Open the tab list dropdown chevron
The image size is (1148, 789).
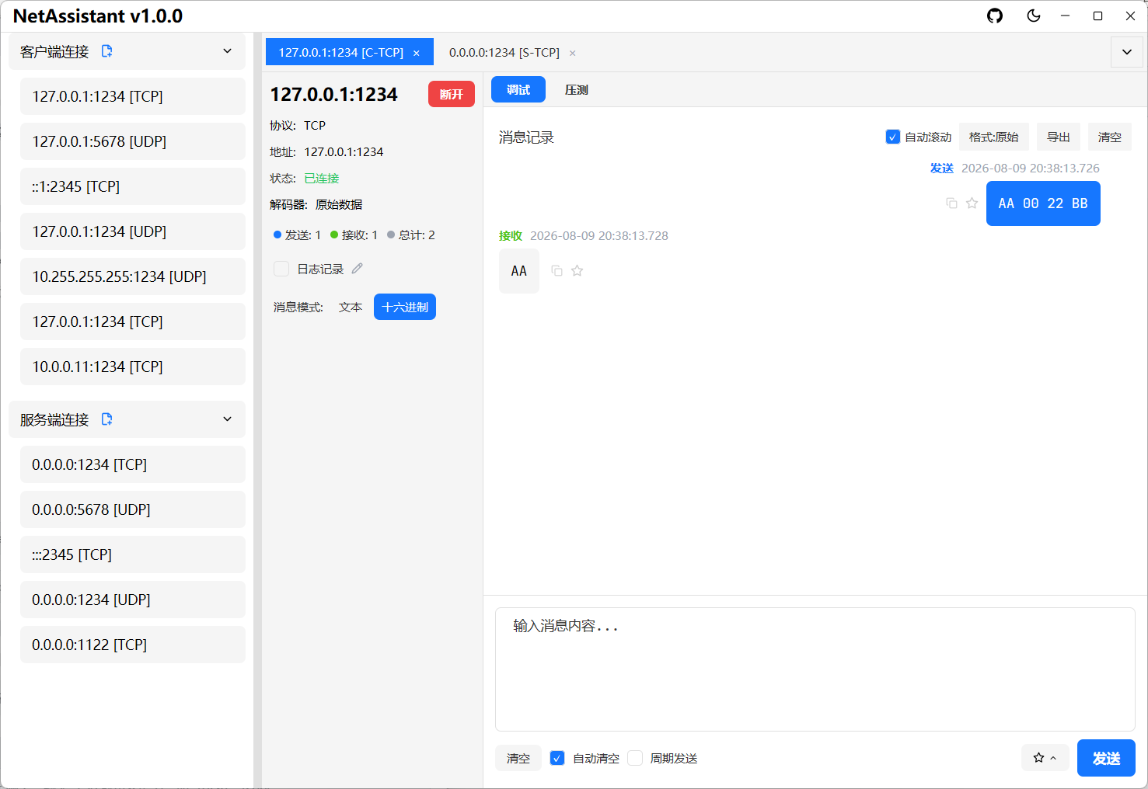tap(1127, 52)
